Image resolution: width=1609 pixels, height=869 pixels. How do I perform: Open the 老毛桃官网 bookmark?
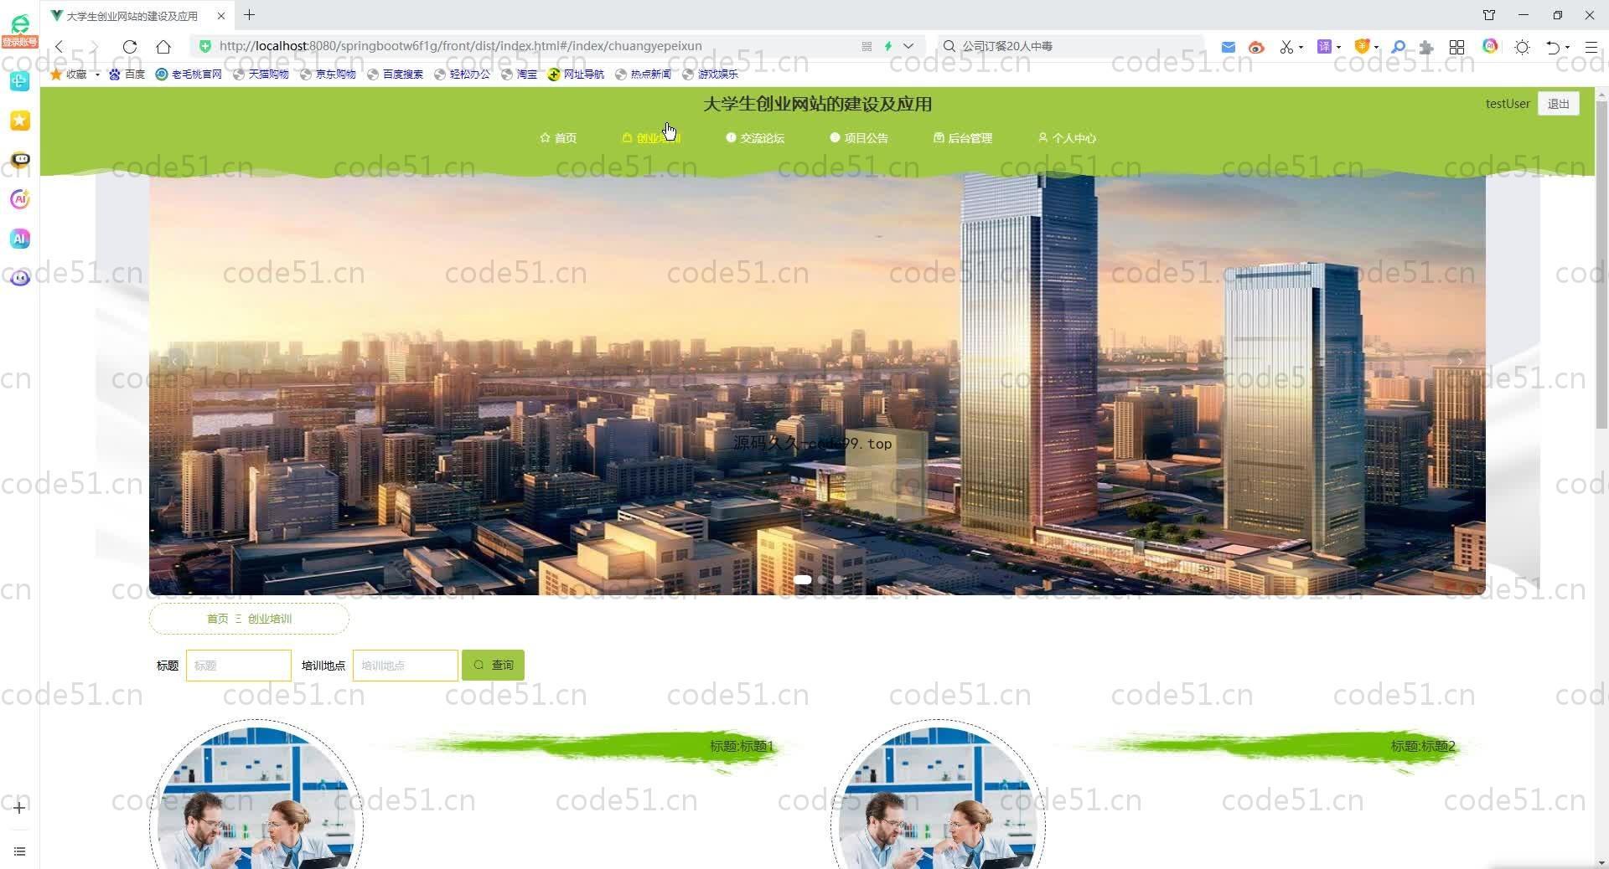point(189,74)
